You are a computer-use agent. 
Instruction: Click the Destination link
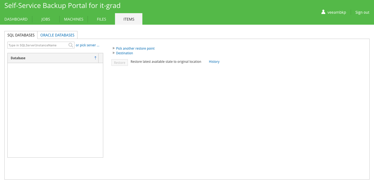pos(125,53)
